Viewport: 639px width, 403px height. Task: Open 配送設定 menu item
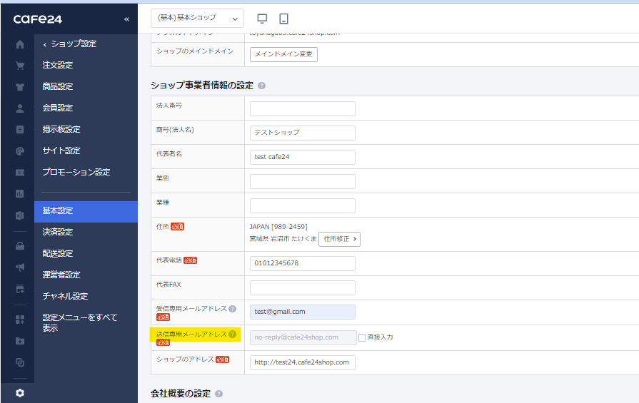(58, 253)
